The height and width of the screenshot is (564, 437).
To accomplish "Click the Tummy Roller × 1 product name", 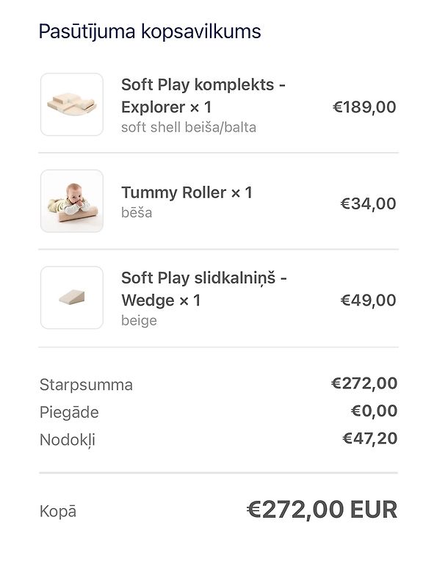I will pos(187,192).
